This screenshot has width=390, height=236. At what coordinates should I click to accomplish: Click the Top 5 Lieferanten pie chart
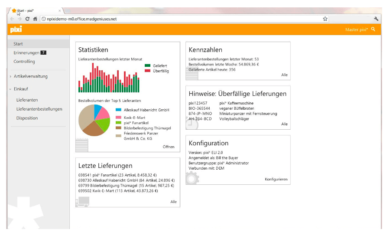[94, 120]
